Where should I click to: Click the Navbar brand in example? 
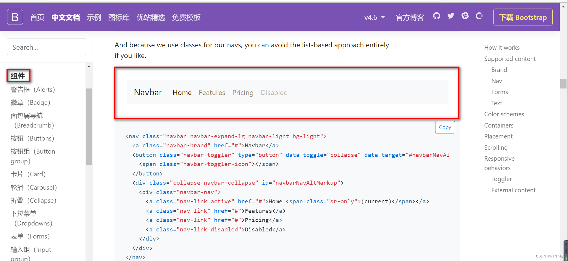[x=148, y=92]
